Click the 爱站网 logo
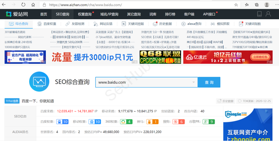Viewport: 279px width, 141px height. 17,14
